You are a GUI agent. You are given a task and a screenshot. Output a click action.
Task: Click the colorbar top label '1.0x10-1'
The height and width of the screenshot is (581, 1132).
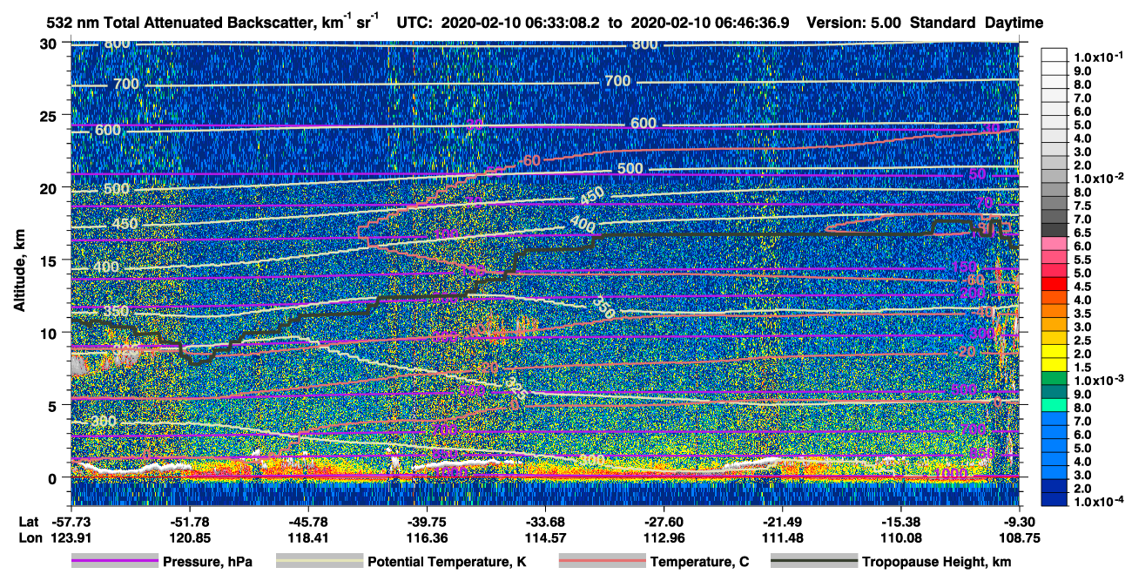tap(1097, 57)
